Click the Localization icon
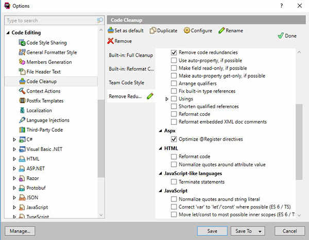Screen dimensions: 309x240 click(22, 110)
